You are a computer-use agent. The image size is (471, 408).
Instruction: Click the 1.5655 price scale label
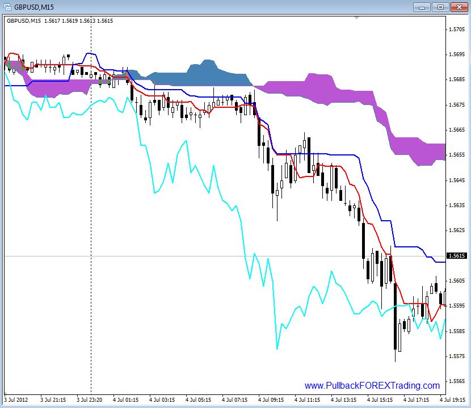click(457, 155)
